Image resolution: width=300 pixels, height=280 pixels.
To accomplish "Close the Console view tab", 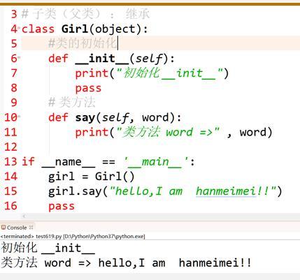I will [31, 227].
